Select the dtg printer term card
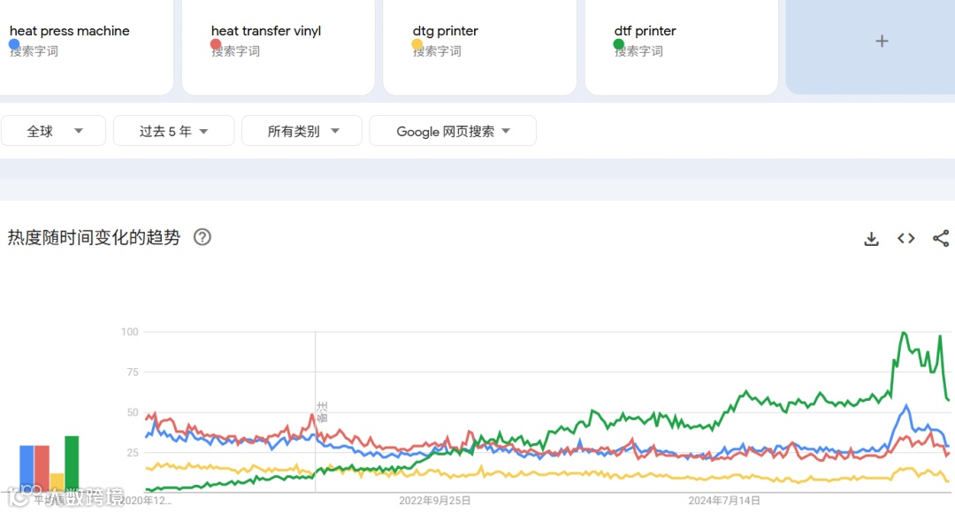The image size is (955, 514). tap(446, 31)
